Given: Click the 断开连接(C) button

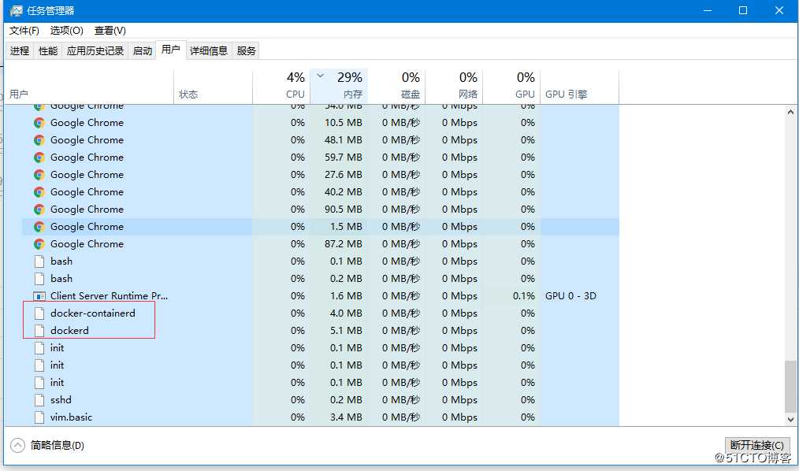Looking at the screenshot, I should [757, 446].
